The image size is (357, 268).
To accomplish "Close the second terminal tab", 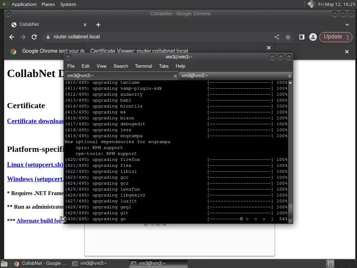I will pos(289,76).
